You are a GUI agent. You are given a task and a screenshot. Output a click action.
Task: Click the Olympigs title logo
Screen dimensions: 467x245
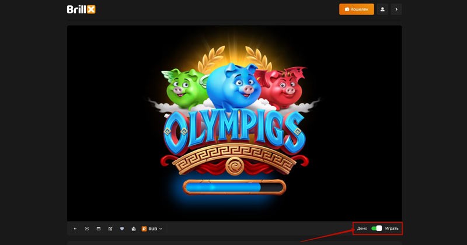[233, 131]
